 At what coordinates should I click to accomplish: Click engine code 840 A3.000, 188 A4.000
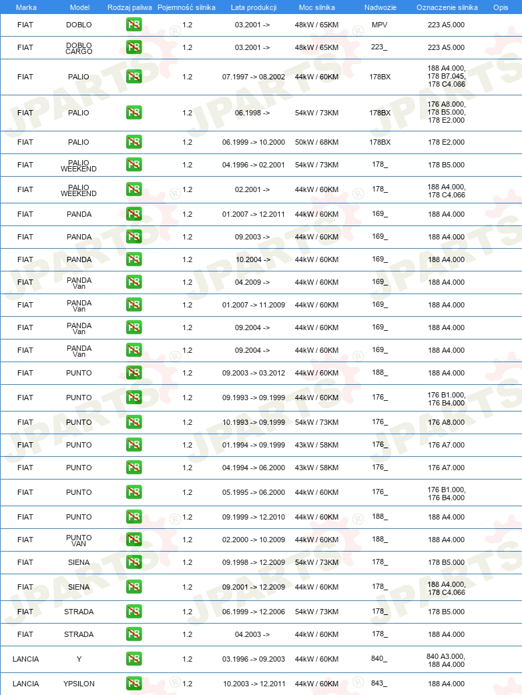pyautogui.click(x=446, y=660)
